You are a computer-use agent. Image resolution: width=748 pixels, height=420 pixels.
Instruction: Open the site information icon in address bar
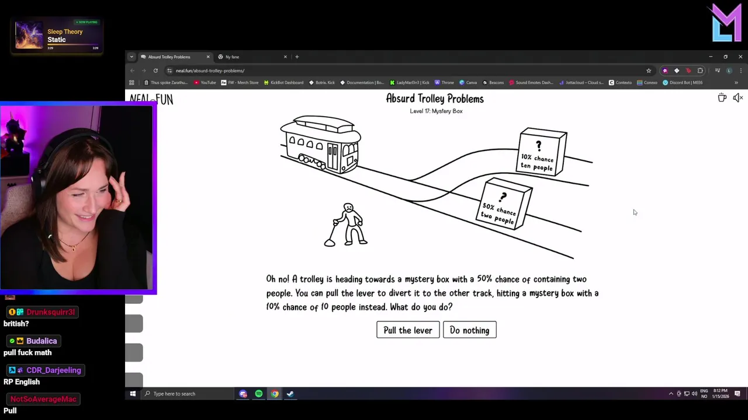[x=169, y=71]
